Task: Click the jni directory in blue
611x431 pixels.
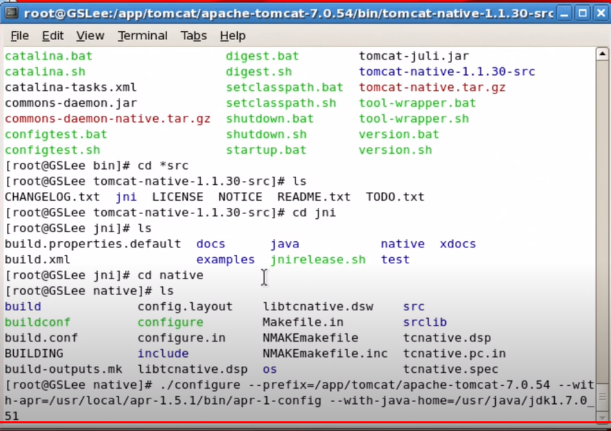Action: 126,197
